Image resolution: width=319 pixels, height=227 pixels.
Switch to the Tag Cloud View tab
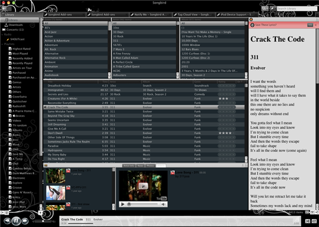[193, 15]
